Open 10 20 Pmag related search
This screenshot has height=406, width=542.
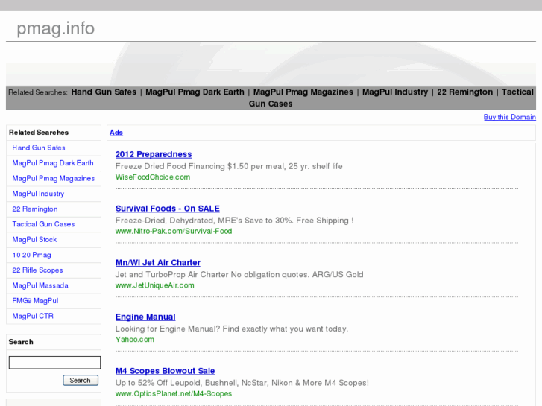(x=31, y=255)
